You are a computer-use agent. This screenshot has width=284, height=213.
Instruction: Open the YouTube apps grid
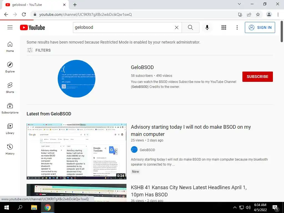[224, 27]
